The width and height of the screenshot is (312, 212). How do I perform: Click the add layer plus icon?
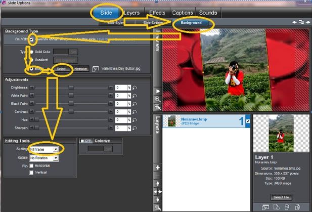(x=158, y=167)
